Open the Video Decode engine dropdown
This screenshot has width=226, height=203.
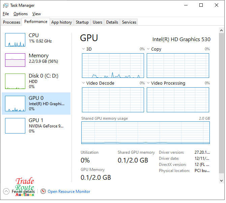[x=84, y=83]
